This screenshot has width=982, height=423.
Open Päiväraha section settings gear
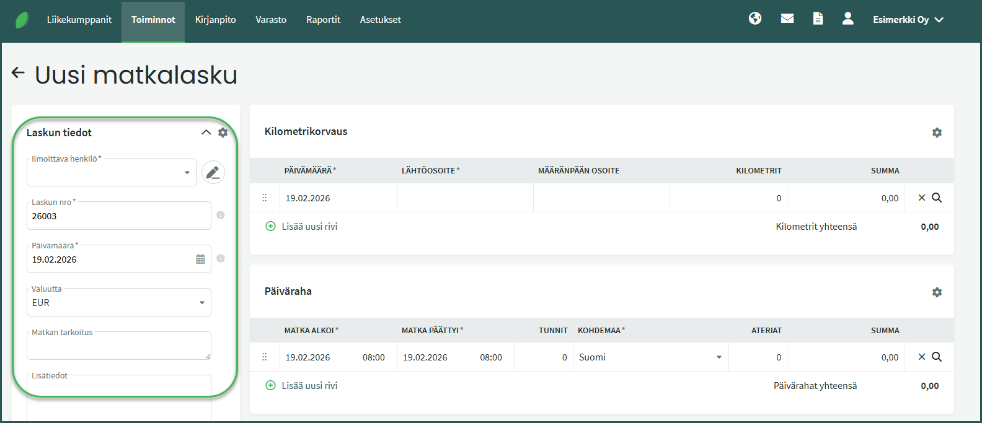pos(937,292)
